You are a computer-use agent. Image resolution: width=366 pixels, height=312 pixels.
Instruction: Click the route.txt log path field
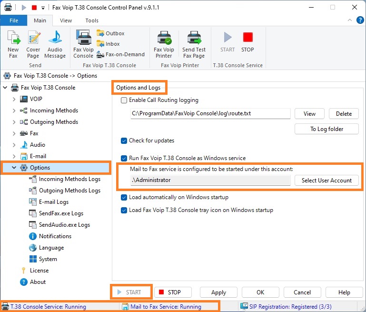[x=210, y=113]
